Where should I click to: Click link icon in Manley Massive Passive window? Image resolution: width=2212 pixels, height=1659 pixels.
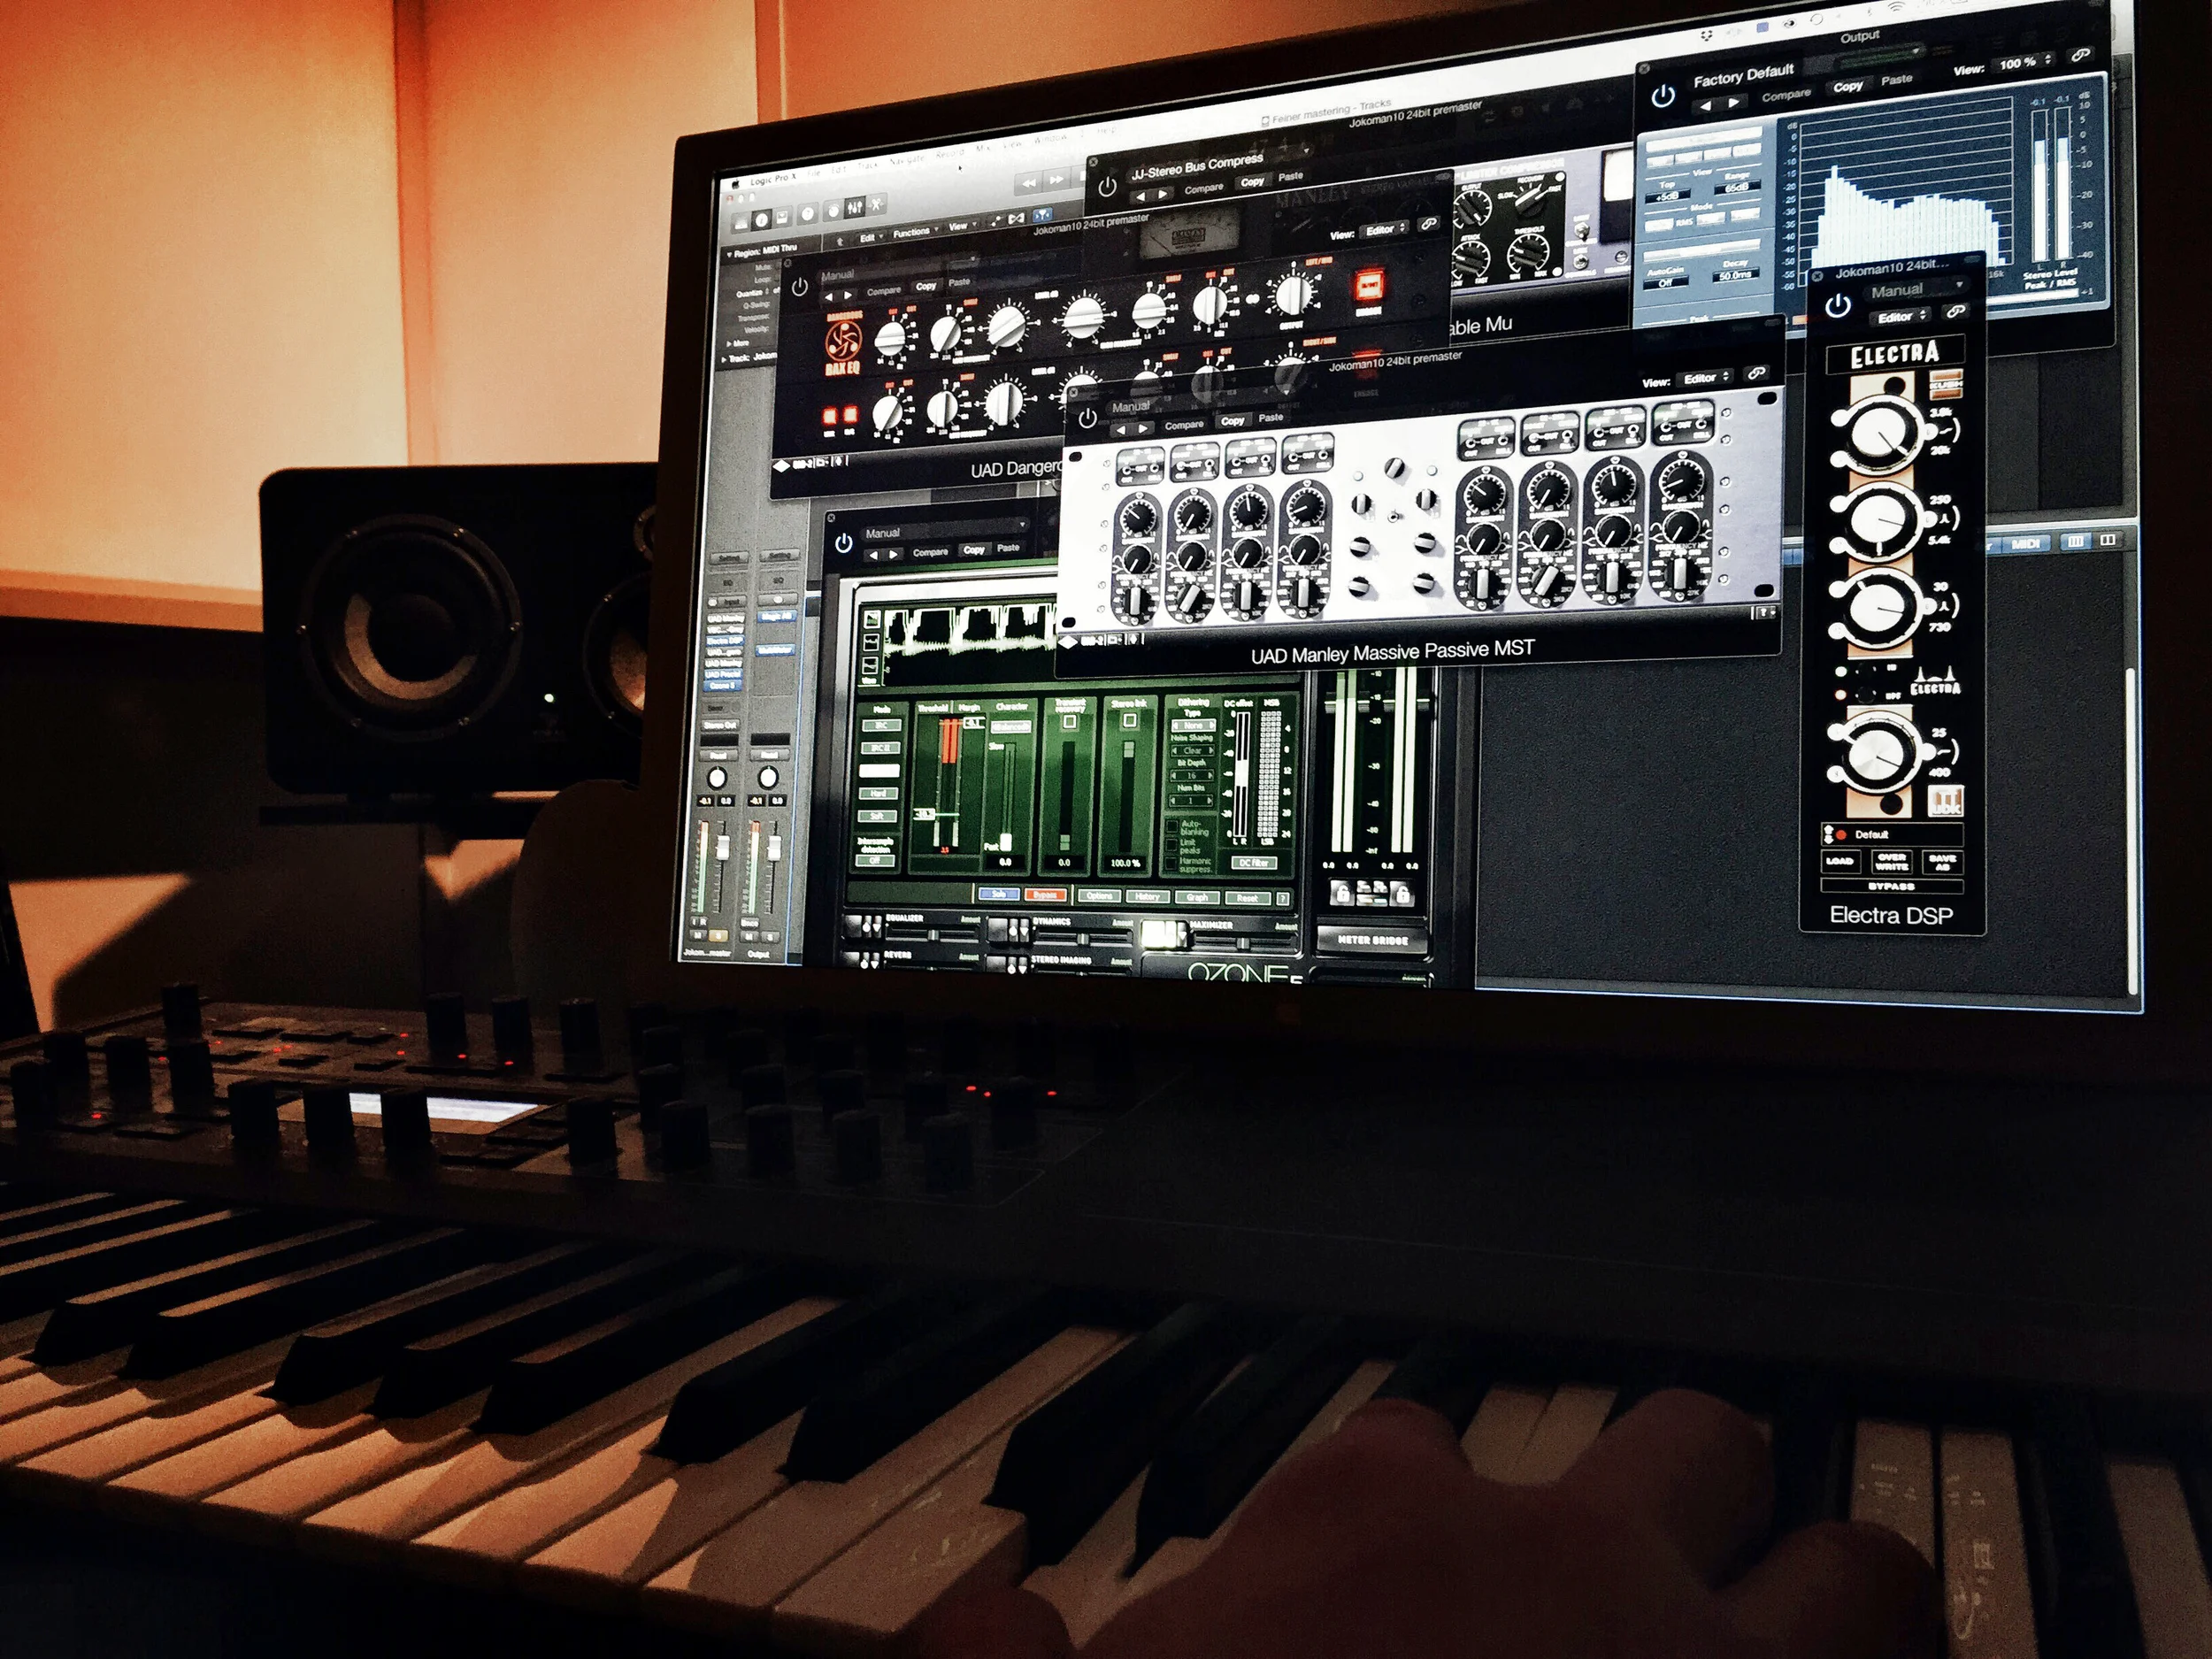pyautogui.click(x=1756, y=373)
